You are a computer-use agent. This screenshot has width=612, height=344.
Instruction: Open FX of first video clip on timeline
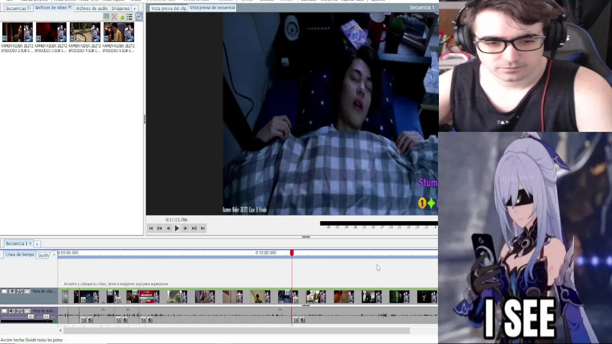[x=84, y=300]
